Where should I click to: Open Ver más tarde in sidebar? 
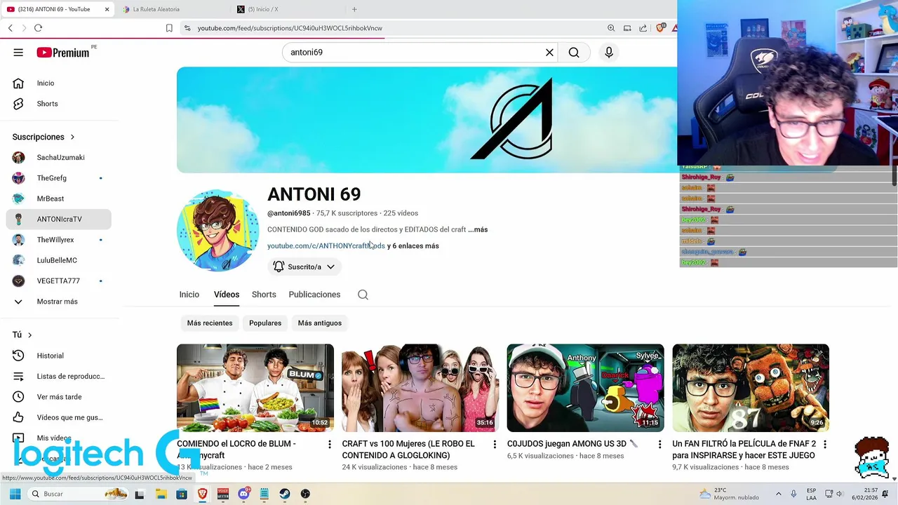point(58,397)
